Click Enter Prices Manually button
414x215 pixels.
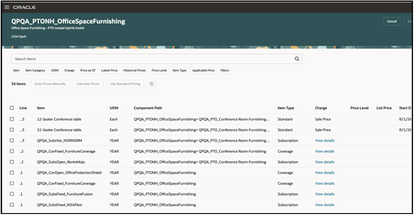(50, 84)
